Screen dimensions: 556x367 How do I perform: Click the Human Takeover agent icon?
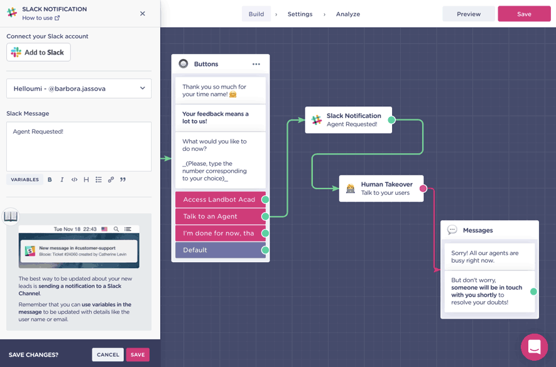click(351, 189)
